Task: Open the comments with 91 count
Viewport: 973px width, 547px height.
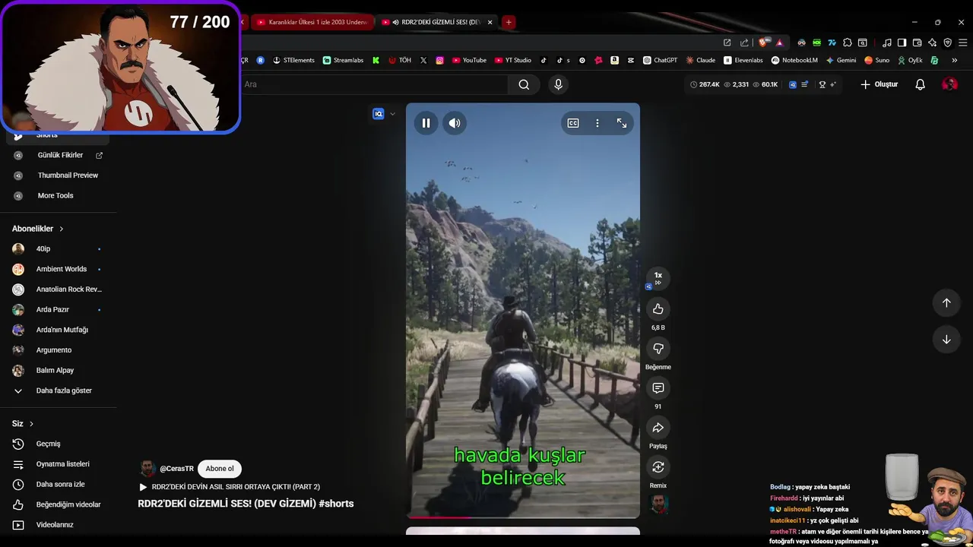Action: click(x=658, y=388)
